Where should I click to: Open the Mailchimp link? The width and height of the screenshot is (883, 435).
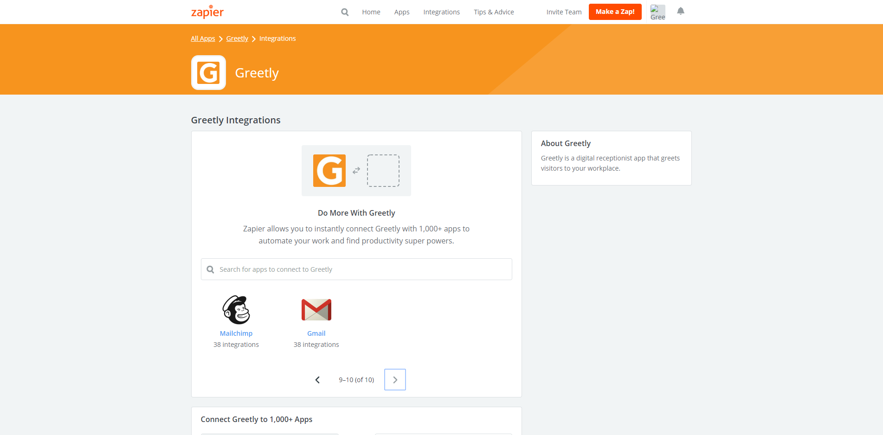(236, 333)
